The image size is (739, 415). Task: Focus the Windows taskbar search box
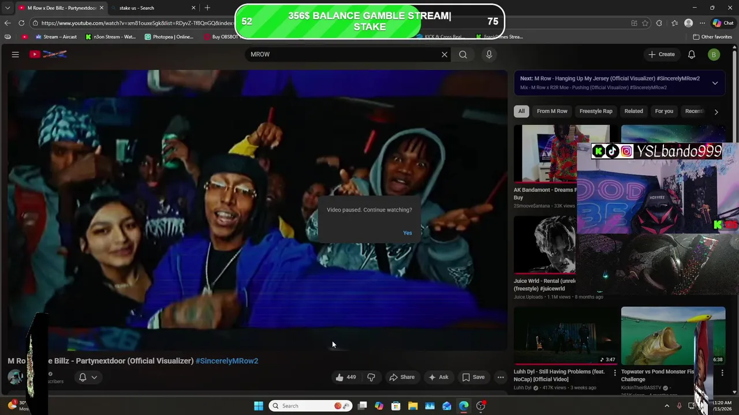point(310,406)
